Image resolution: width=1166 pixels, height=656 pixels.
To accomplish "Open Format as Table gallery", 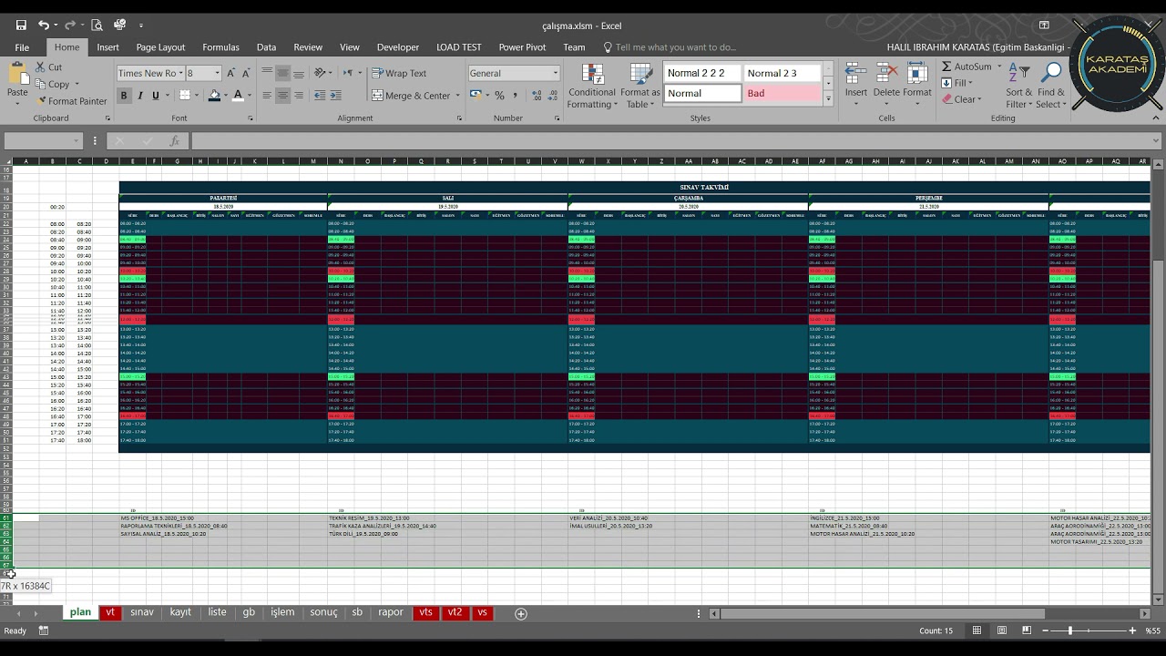I will coord(639,87).
